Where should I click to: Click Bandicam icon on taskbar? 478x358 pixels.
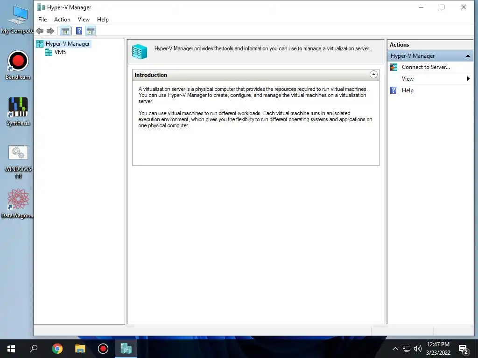(x=103, y=349)
